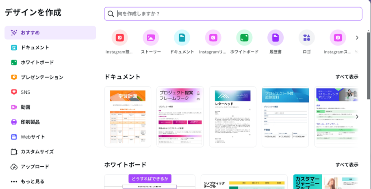The image size is (371, 189).
Task: Open the green ホワイトボード circle icon
Action: pos(244,38)
